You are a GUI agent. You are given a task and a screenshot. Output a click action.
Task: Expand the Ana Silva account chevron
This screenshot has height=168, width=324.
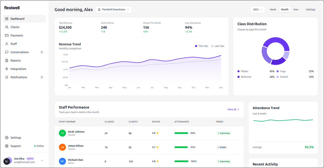tap(42, 160)
